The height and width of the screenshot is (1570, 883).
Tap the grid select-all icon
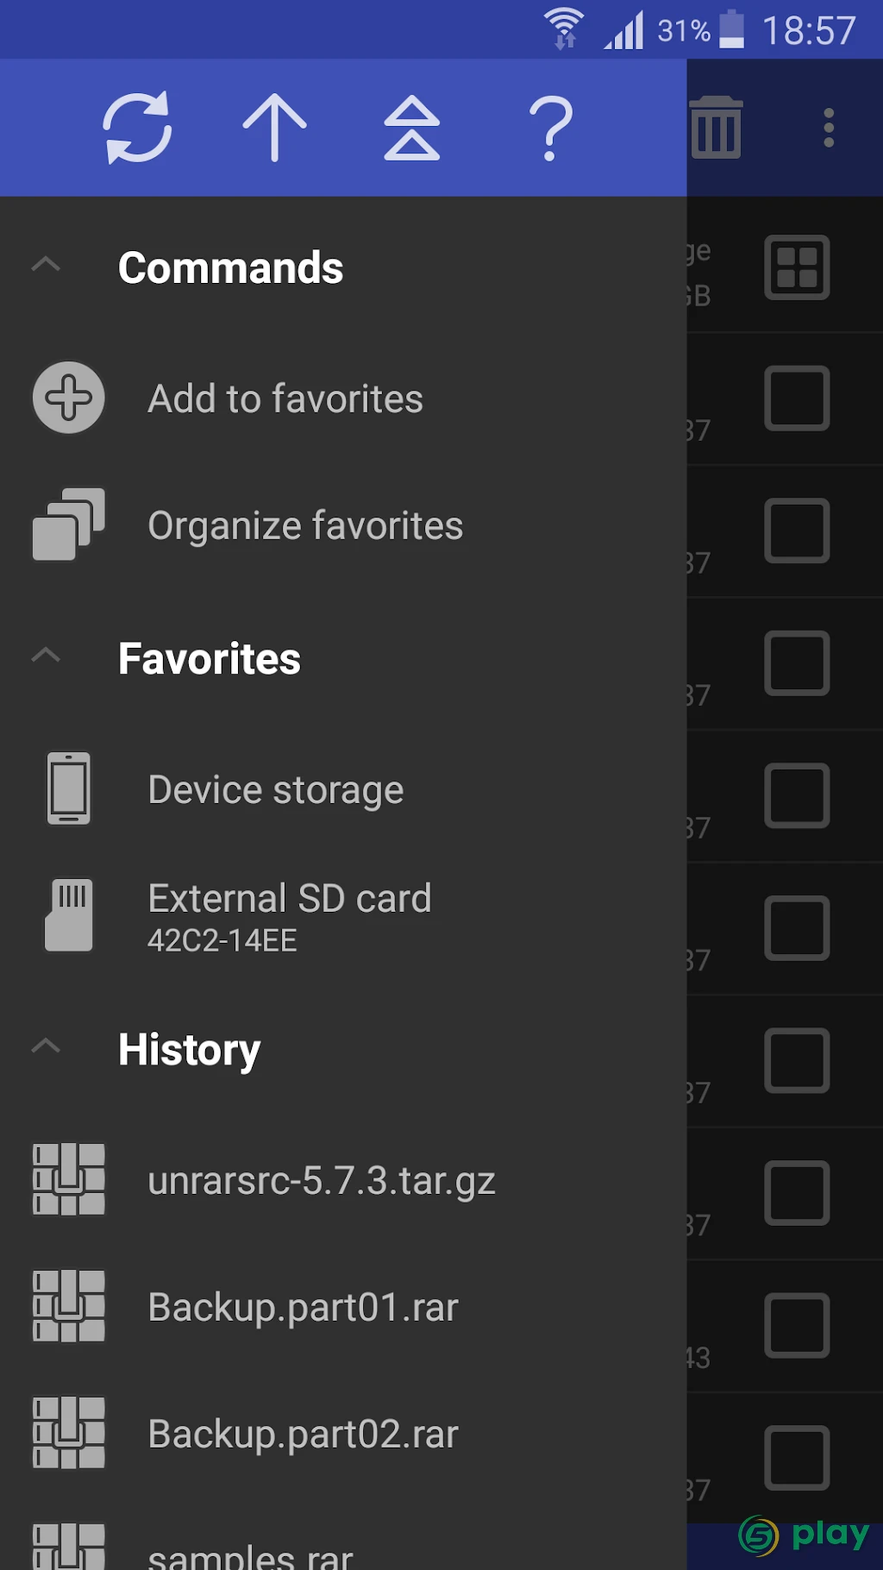(x=797, y=267)
